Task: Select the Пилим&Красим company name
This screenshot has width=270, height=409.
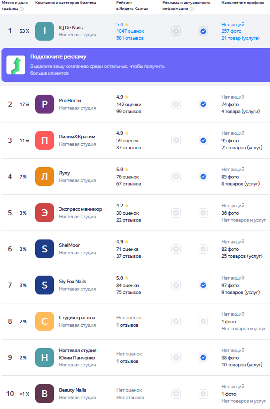Action: click(77, 137)
